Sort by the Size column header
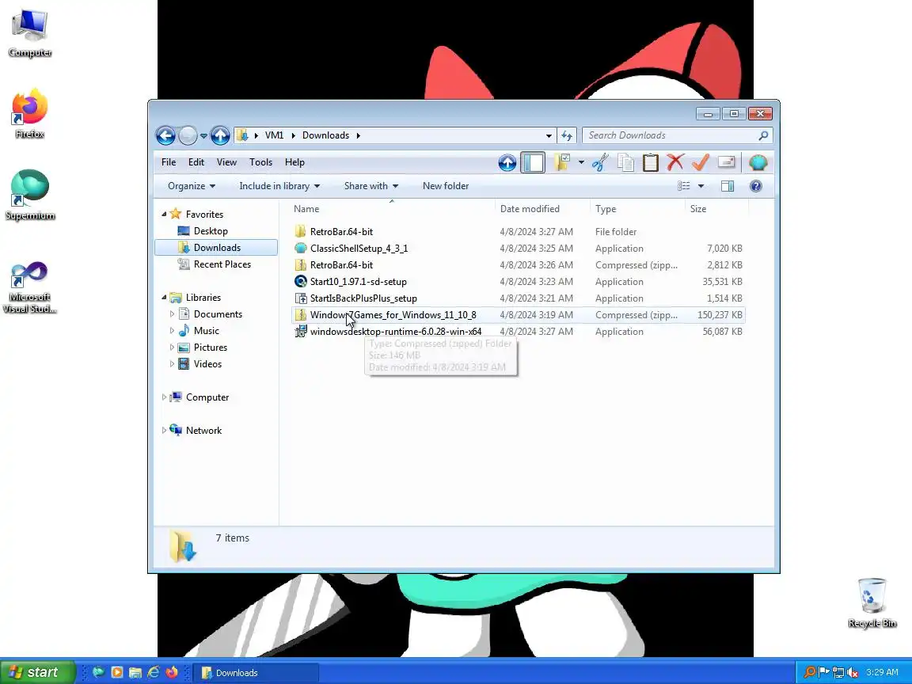The width and height of the screenshot is (912, 684). coord(716,209)
